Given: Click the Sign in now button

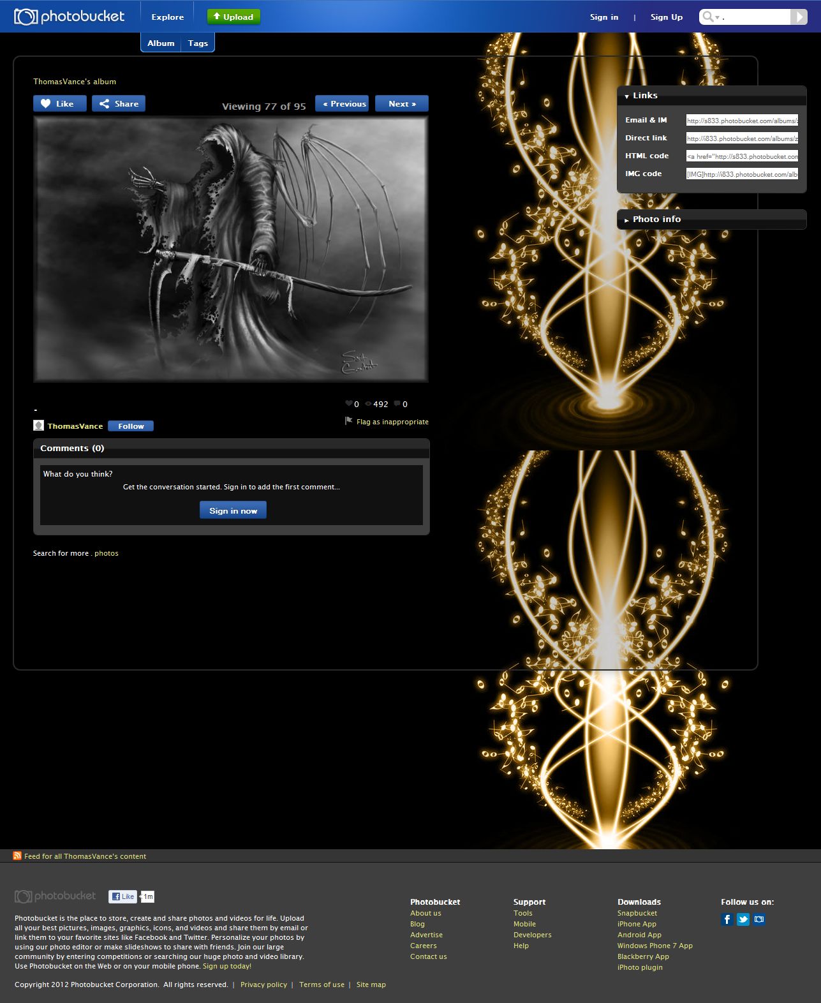Looking at the screenshot, I should (233, 510).
